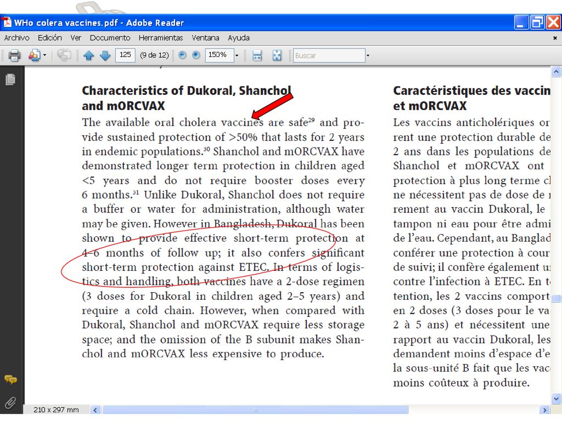
Task: Click the phrase "cold chain" in the paragraph
Action: [x=164, y=311]
